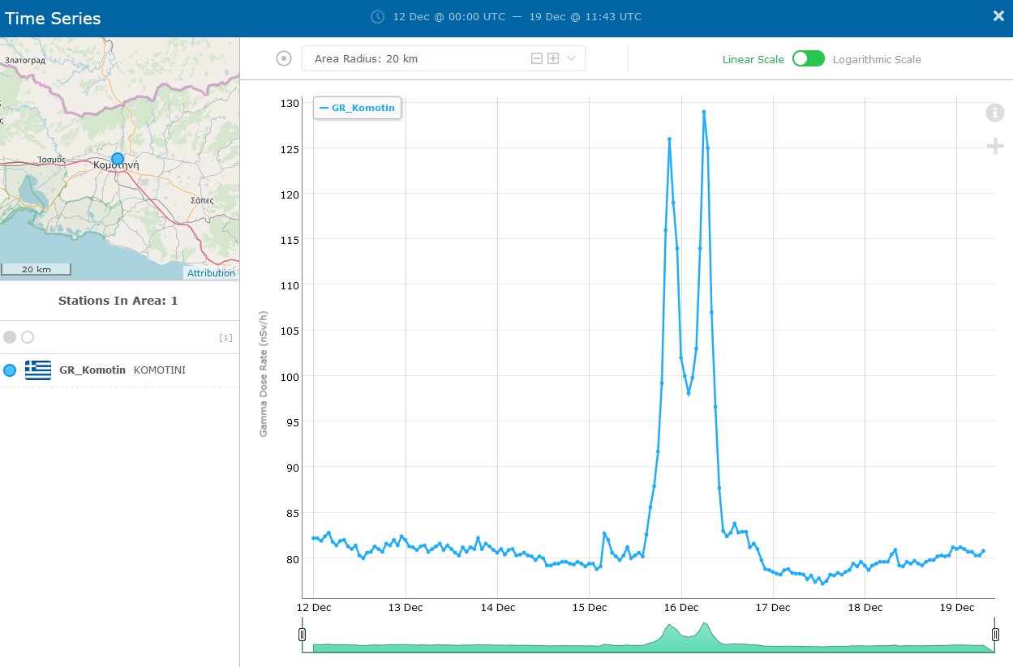Screen dimensions: 1013x667
Task: Click the clock icon in header
Action: point(377,16)
